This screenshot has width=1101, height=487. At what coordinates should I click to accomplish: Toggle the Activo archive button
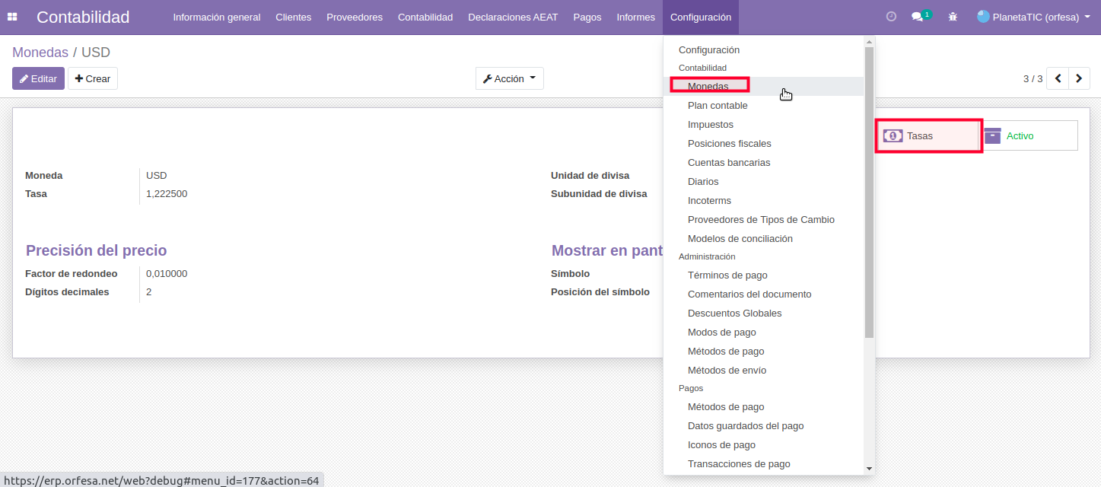[1028, 136]
